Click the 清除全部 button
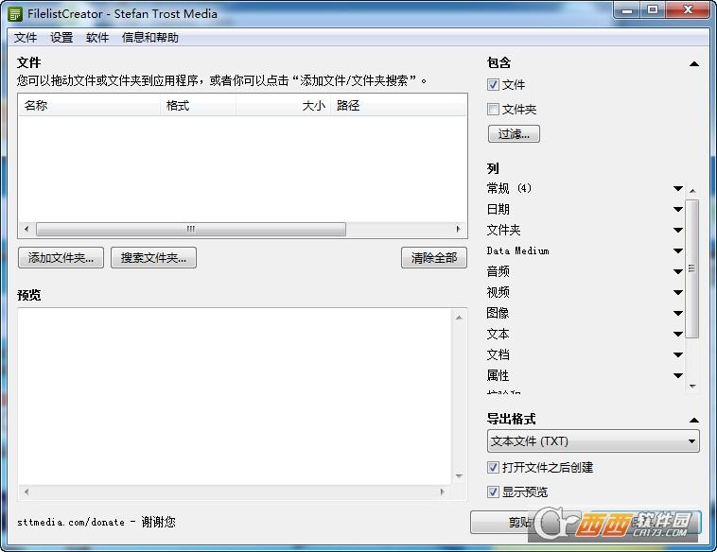717x552 pixels. [434, 258]
